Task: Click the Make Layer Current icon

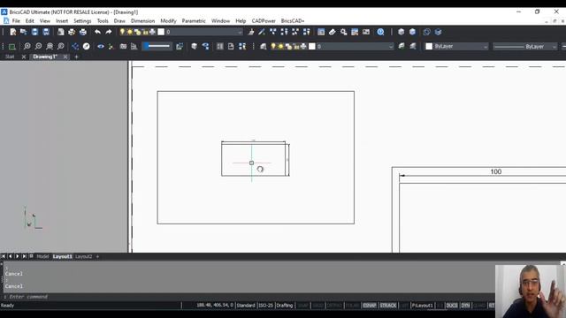Action: coord(402,47)
